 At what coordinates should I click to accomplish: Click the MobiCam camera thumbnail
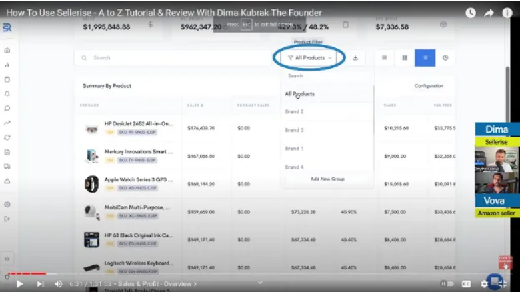[91, 212]
